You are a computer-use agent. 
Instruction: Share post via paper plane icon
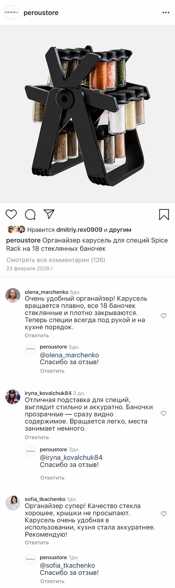tap(49, 214)
